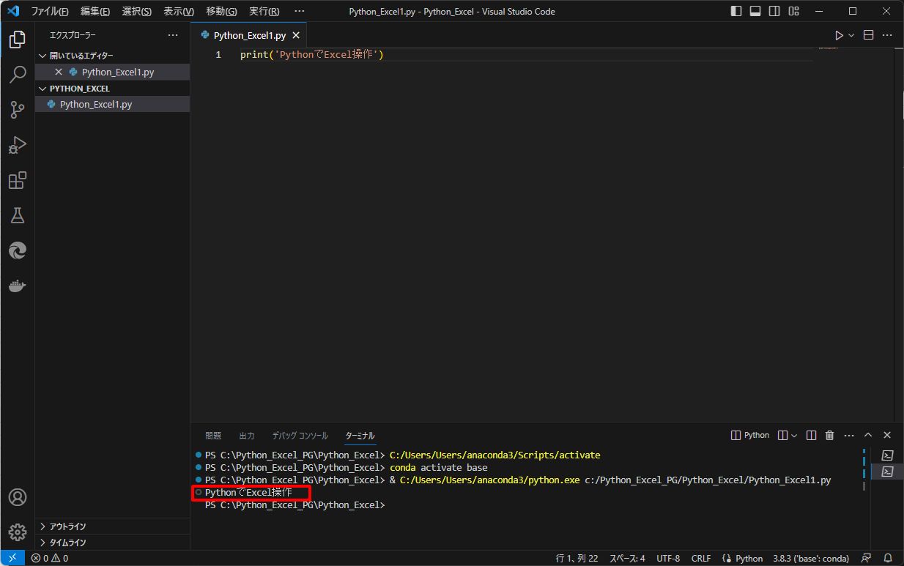This screenshot has height=566, width=904.
Task: Open the Manage gear icon
Action: 18,532
